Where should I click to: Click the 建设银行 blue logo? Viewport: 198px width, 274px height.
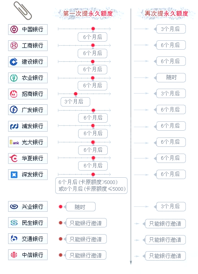[x=13, y=62]
